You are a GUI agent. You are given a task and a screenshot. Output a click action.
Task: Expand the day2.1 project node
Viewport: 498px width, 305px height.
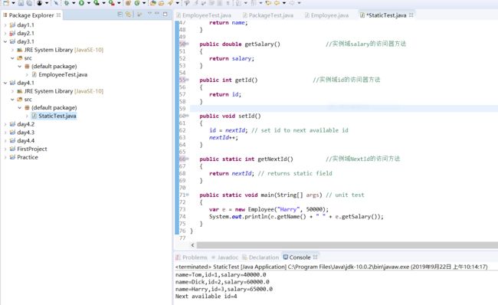(x=5, y=33)
